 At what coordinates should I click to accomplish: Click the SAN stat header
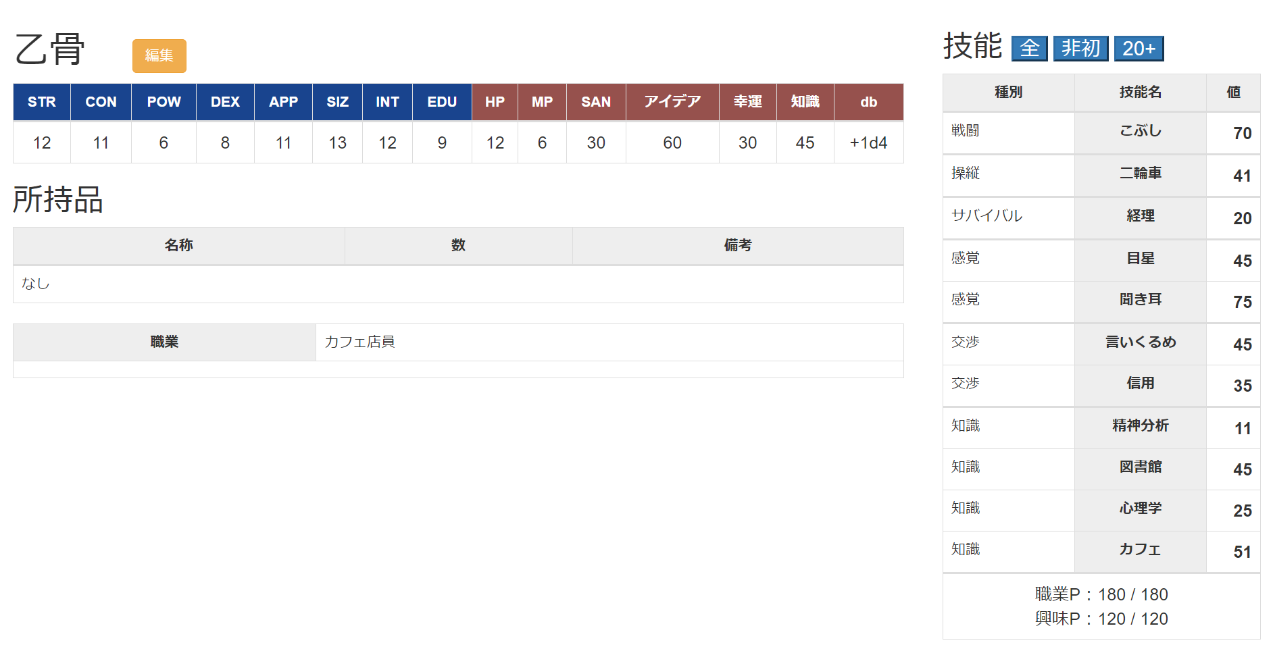(595, 102)
